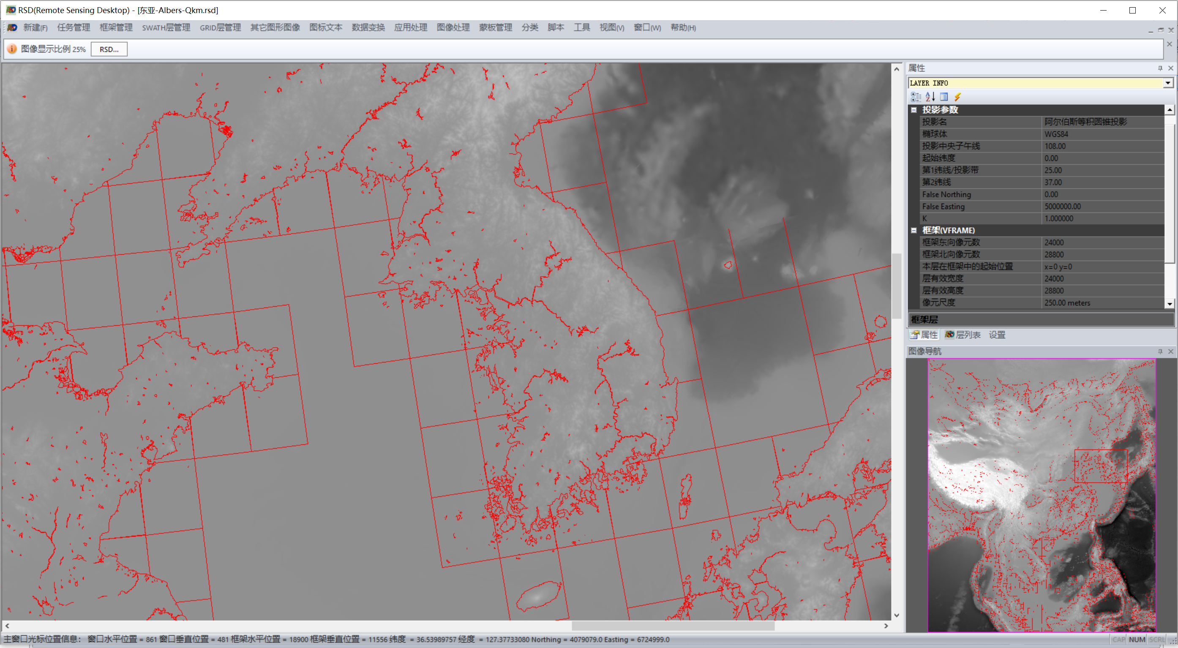Open the LAYER INFO dropdown arrow
Screen dimensions: 1178x648
(1168, 83)
